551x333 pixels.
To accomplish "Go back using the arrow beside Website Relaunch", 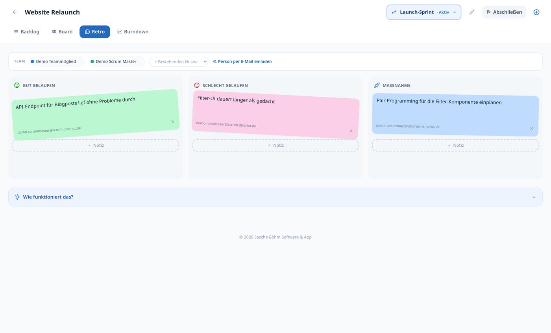I will [x=15, y=12].
